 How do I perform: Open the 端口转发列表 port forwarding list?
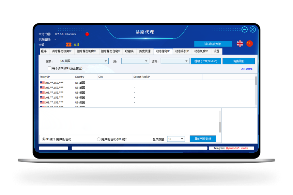[213, 44]
